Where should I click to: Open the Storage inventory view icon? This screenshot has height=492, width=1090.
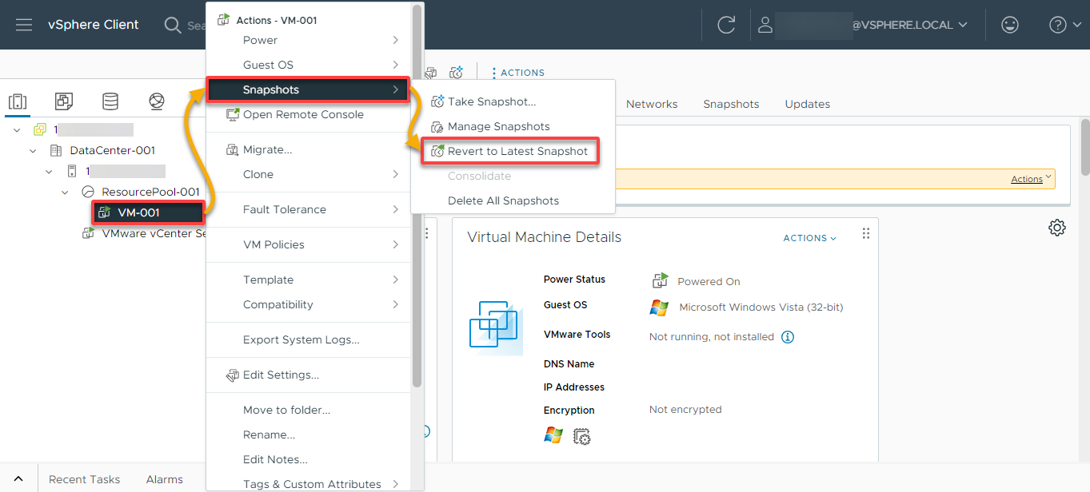point(110,101)
